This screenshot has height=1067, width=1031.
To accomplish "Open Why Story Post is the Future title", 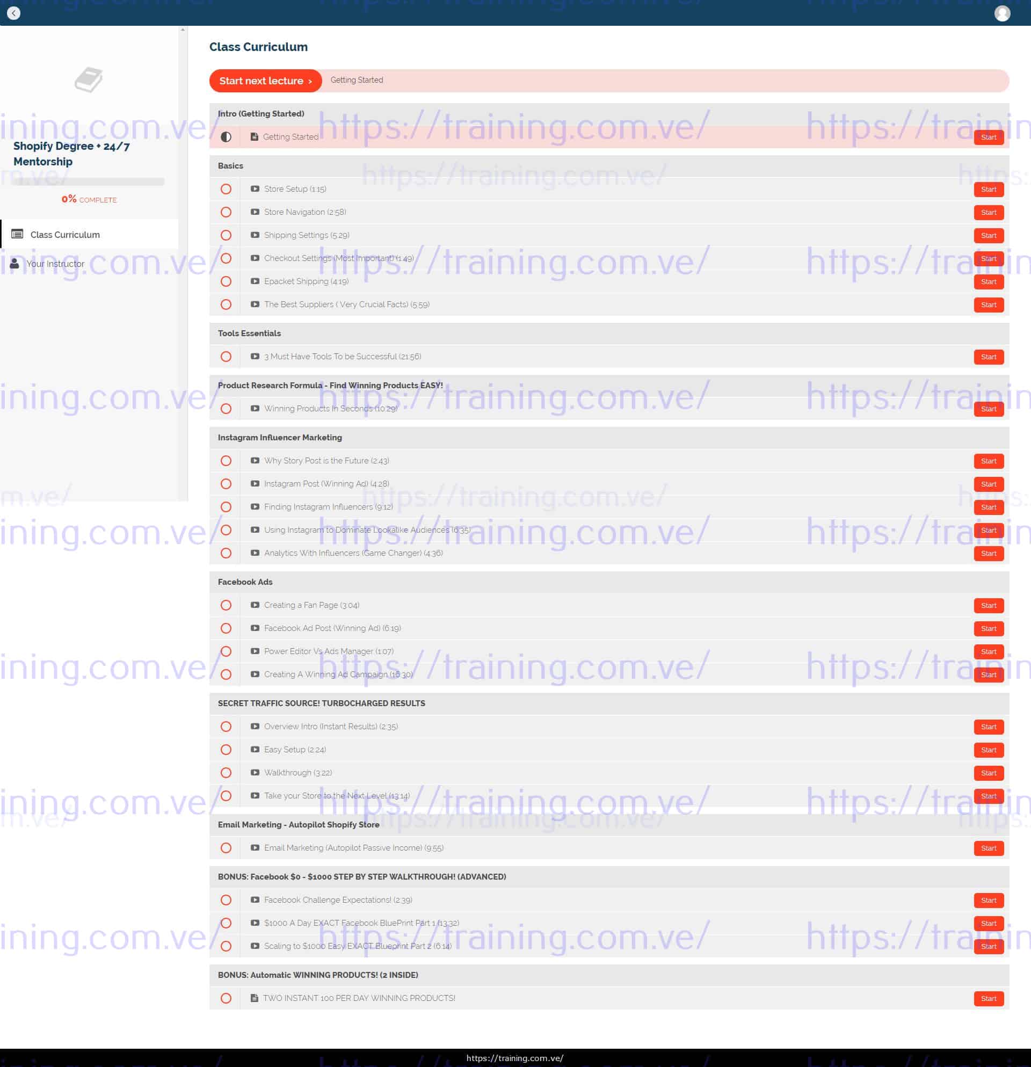I will [x=326, y=461].
